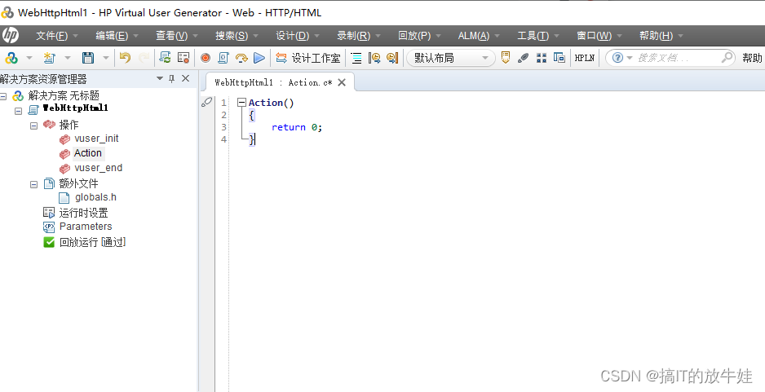Image resolution: width=765 pixels, height=392 pixels.
Task: Open the 编辑(E) menu
Action: (117, 36)
